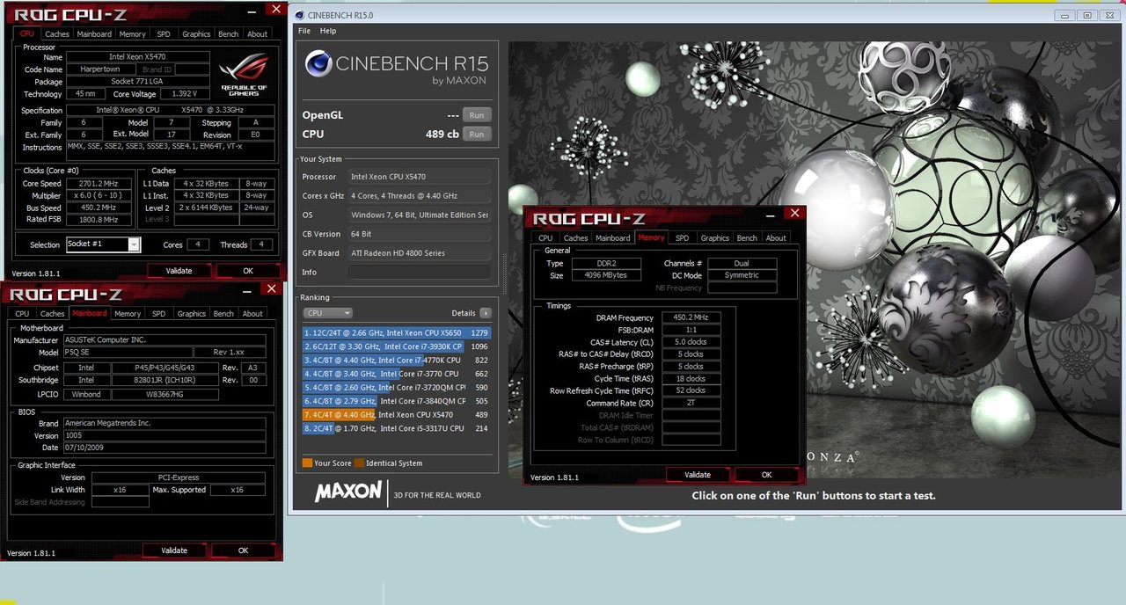Select SPD tab in Memory CPU-Z window
The image size is (1126, 605).
pos(682,238)
